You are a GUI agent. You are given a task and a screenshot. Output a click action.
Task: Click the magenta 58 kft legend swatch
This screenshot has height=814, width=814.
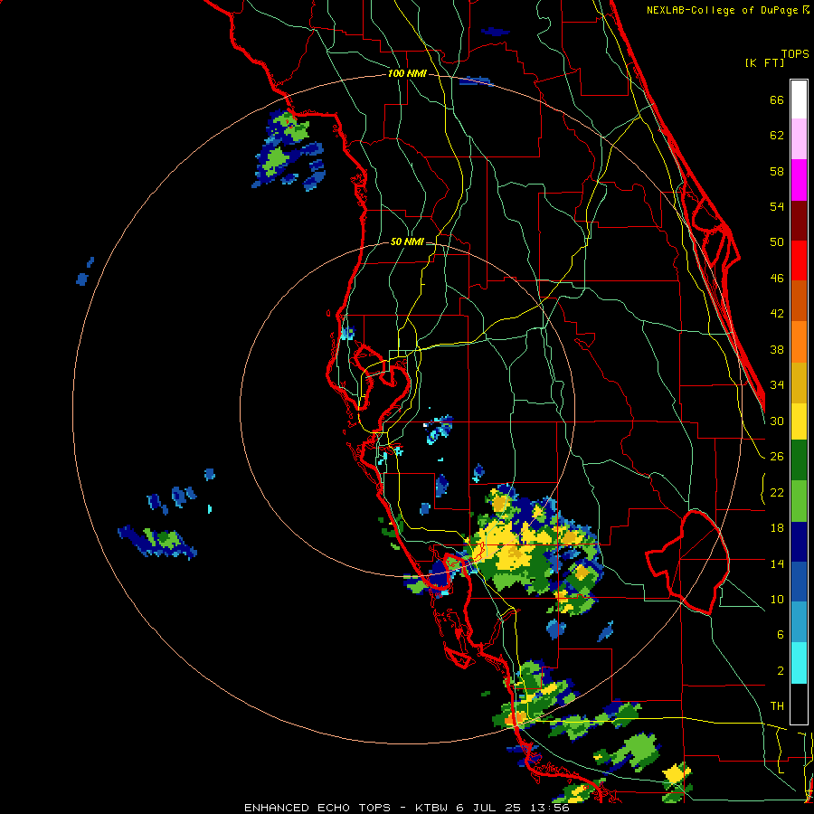pyautogui.click(x=799, y=180)
